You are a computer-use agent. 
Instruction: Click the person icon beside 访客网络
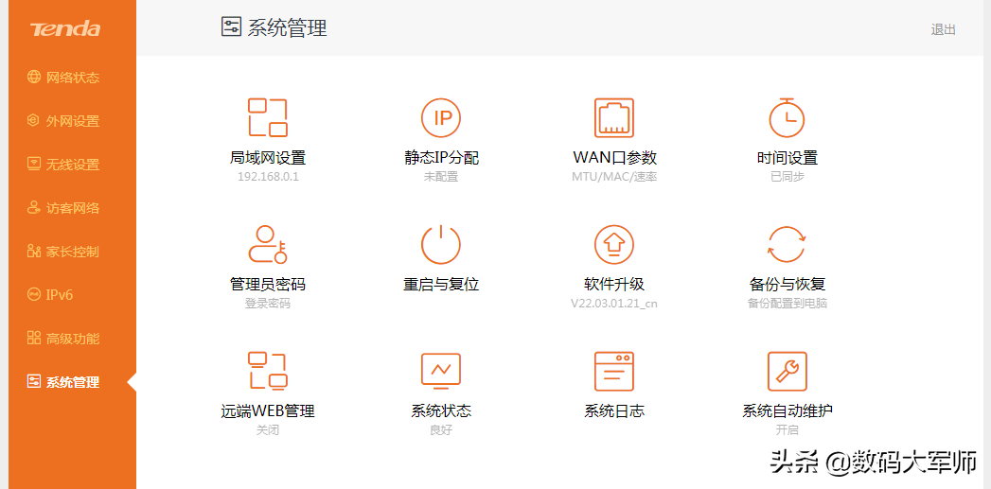(x=33, y=208)
